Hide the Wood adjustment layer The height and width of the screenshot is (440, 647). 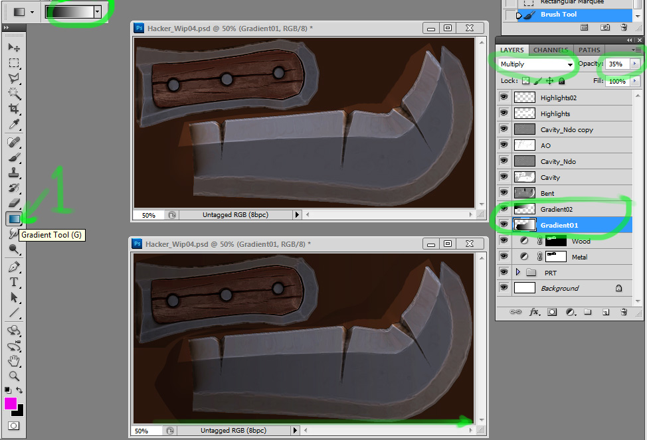pyautogui.click(x=504, y=240)
